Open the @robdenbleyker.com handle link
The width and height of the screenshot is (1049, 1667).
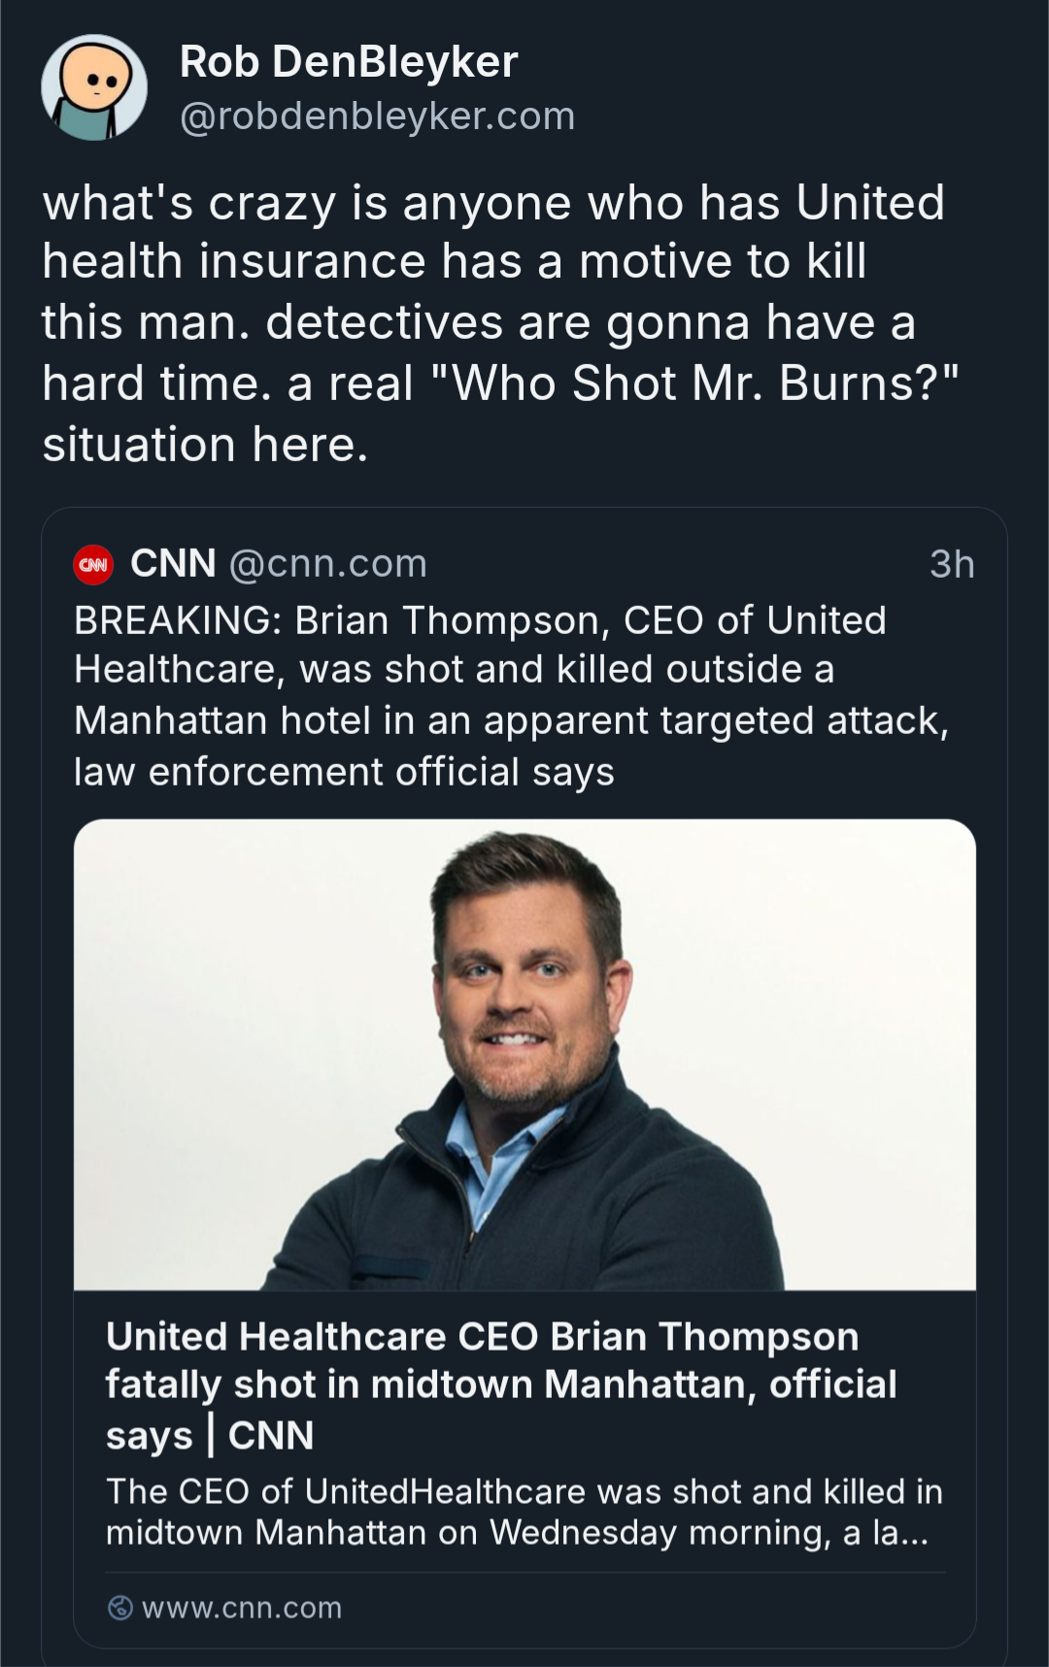click(x=377, y=117)
